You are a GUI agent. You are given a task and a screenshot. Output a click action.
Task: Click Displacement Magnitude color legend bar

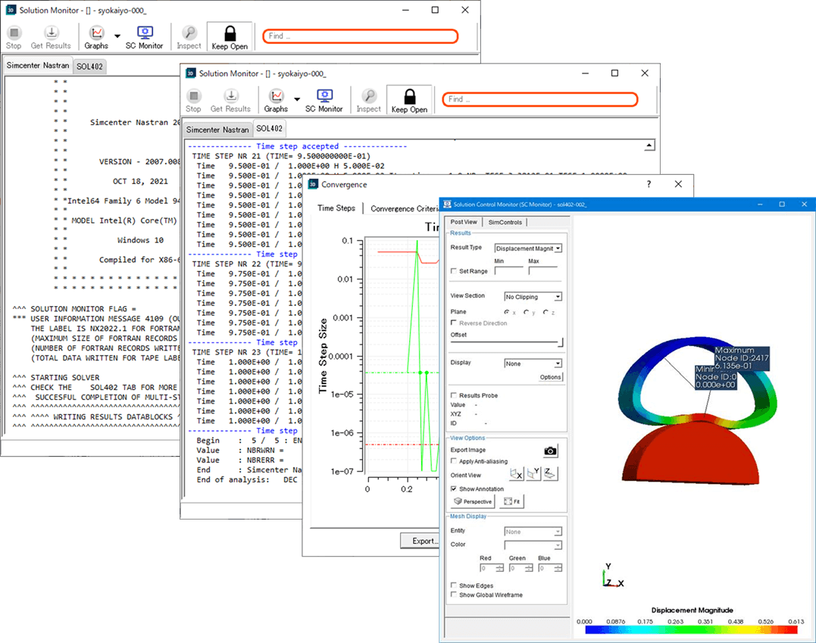coord(691,630)
